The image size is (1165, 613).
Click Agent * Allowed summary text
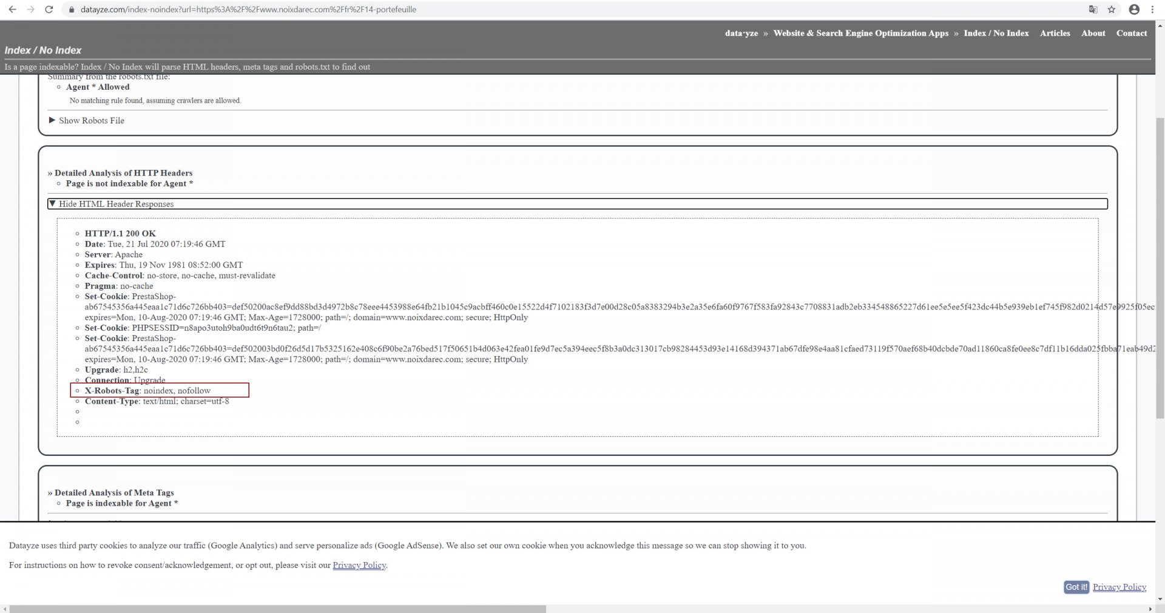tap(98, 87)
